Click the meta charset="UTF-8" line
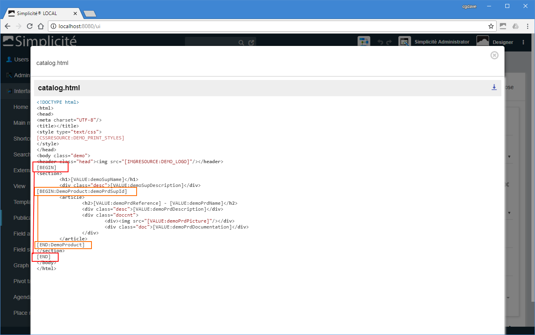 69,120
